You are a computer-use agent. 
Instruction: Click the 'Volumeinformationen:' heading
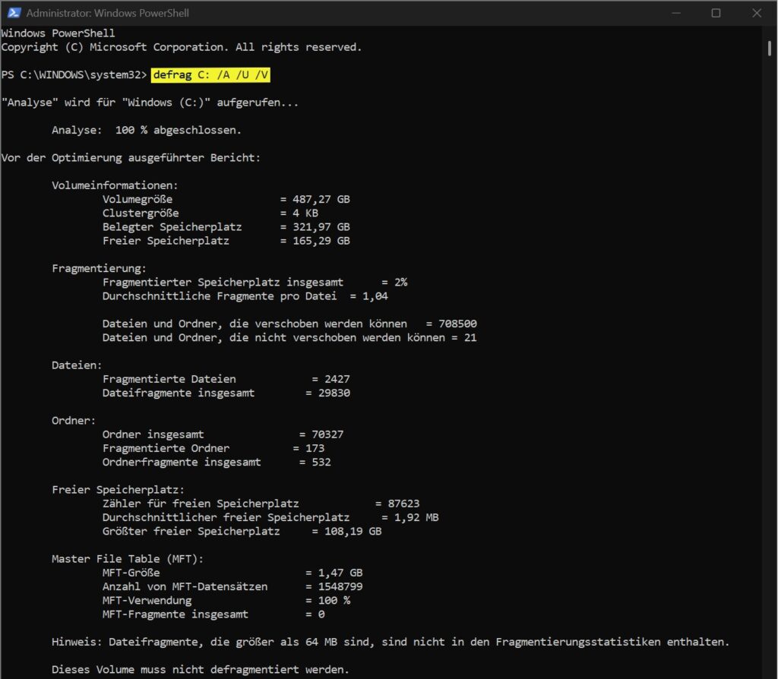coord(115,185)
